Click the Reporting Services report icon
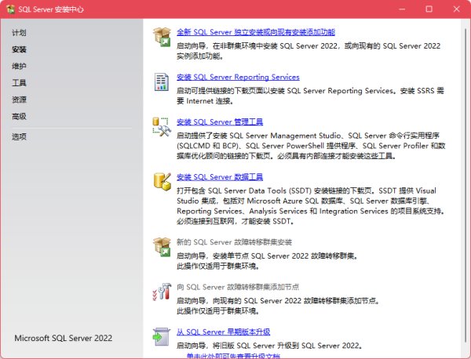Viewport: 471px width, 359px height. click(x=162, y=82)
